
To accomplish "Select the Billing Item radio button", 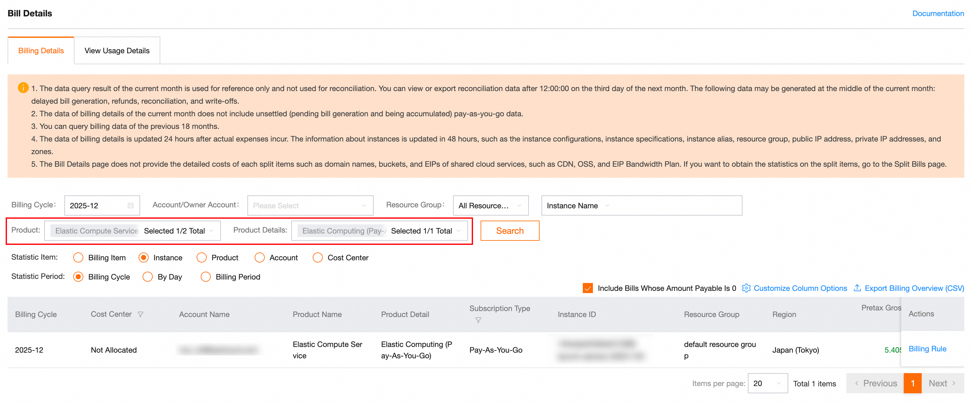I will pyautogui.click(x=78, y=257).
